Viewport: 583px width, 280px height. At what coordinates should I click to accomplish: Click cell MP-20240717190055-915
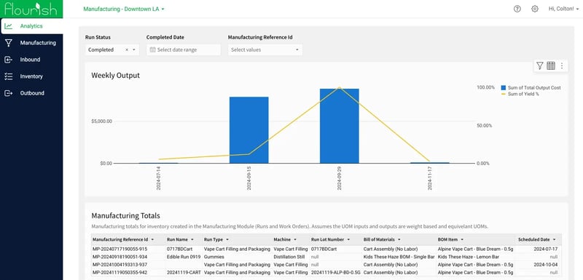point(120,249)
